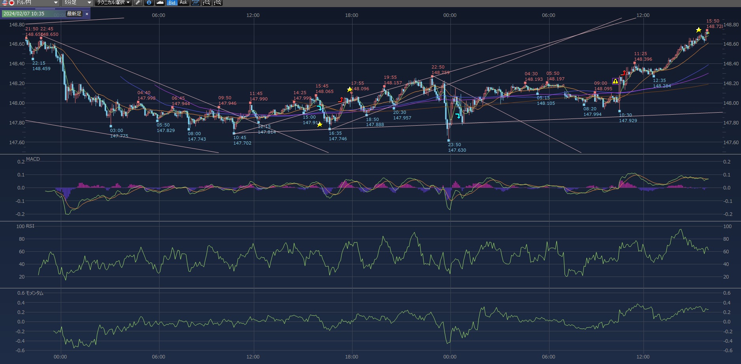Click the 10:30 low label 147.929
This screenshot has width=741, height=364.
point(628,118)
